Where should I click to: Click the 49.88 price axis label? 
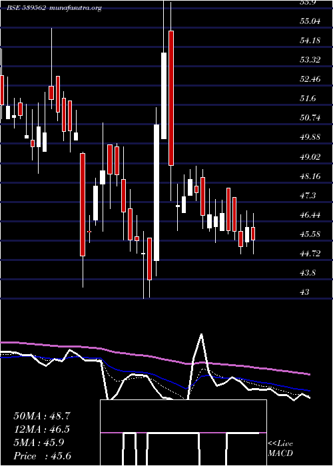pyautogui.click(x=310, y=137)
